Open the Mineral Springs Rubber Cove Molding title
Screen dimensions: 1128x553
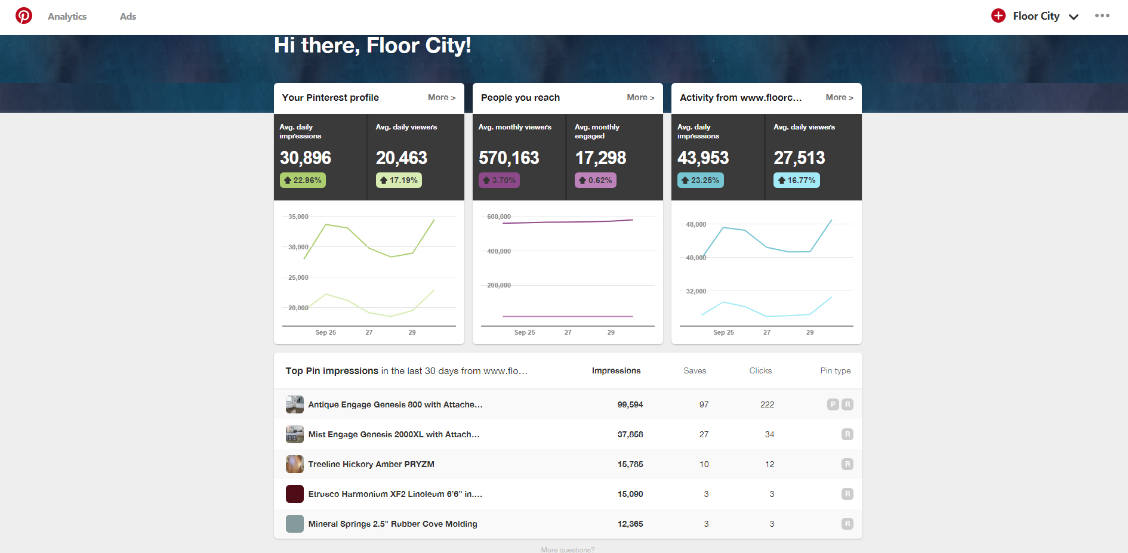393,524
